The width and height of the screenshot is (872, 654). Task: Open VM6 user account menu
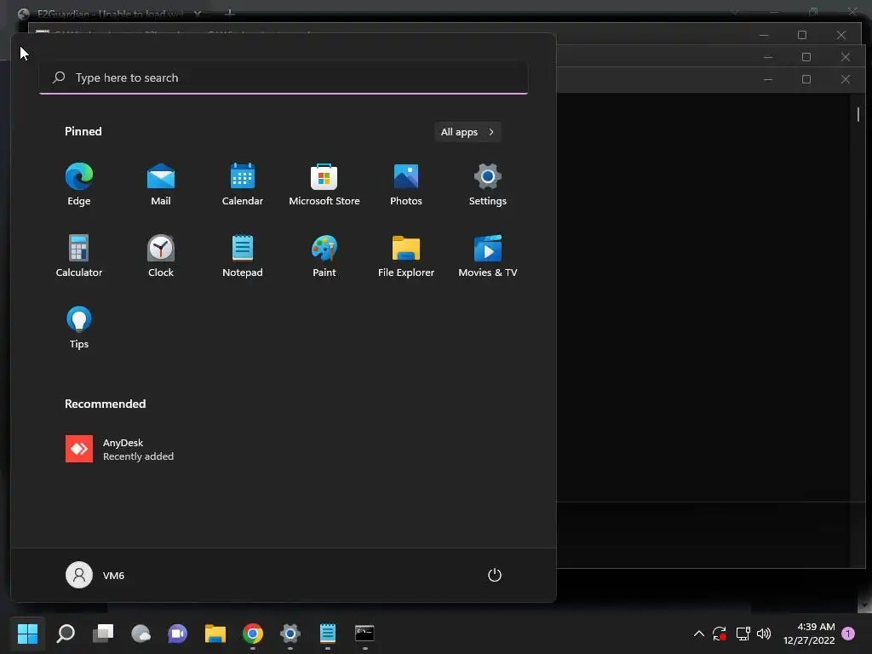(95, 575)
